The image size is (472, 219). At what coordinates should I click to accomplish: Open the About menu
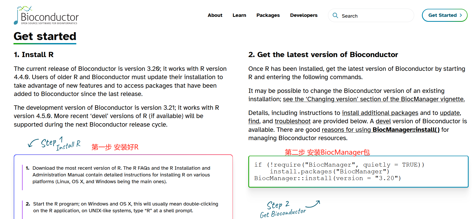215,15
